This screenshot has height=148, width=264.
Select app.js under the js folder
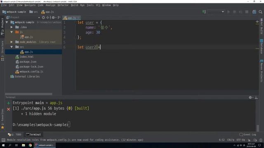pyautogui.click(x=26, y=37)
